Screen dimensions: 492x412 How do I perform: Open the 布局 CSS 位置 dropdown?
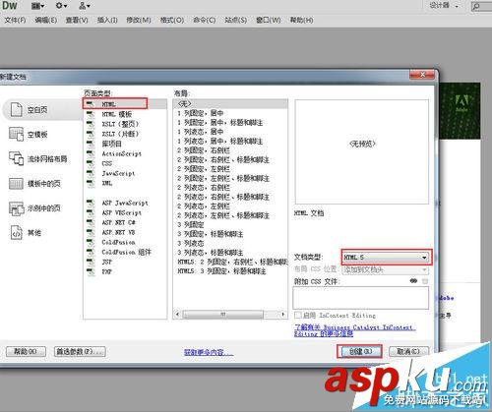click(x=386, y=269)
